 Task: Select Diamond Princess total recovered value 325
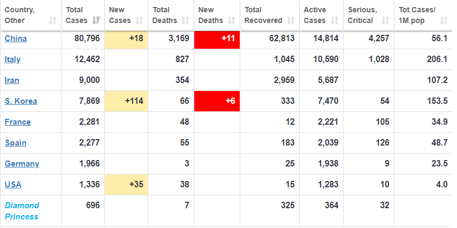click(288, 206)
